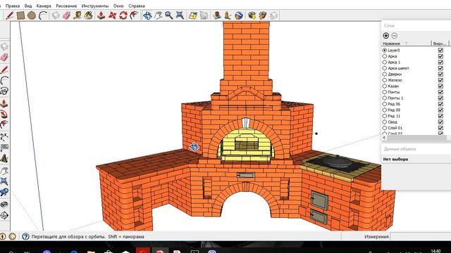
Task: Choose the pink Eraser tool in top toolbar
Action: (x=67, y=15)
